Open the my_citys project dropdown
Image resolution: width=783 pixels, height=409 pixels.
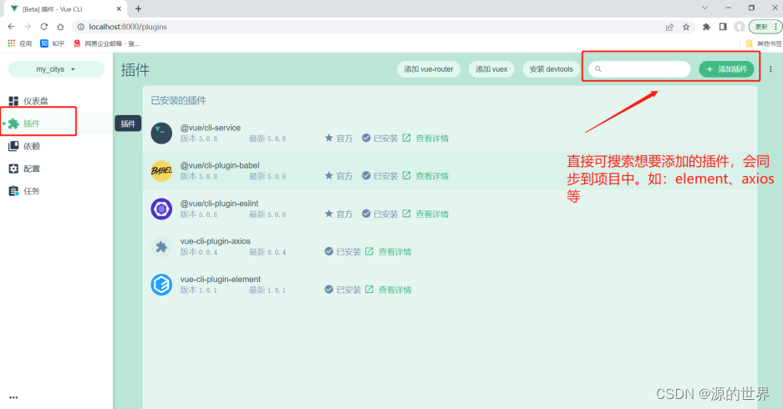56,69
